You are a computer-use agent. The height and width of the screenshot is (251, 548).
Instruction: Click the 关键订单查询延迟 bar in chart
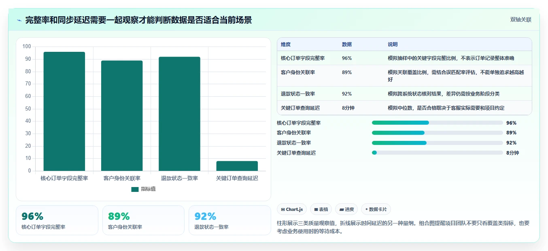[x=237, y=166]
